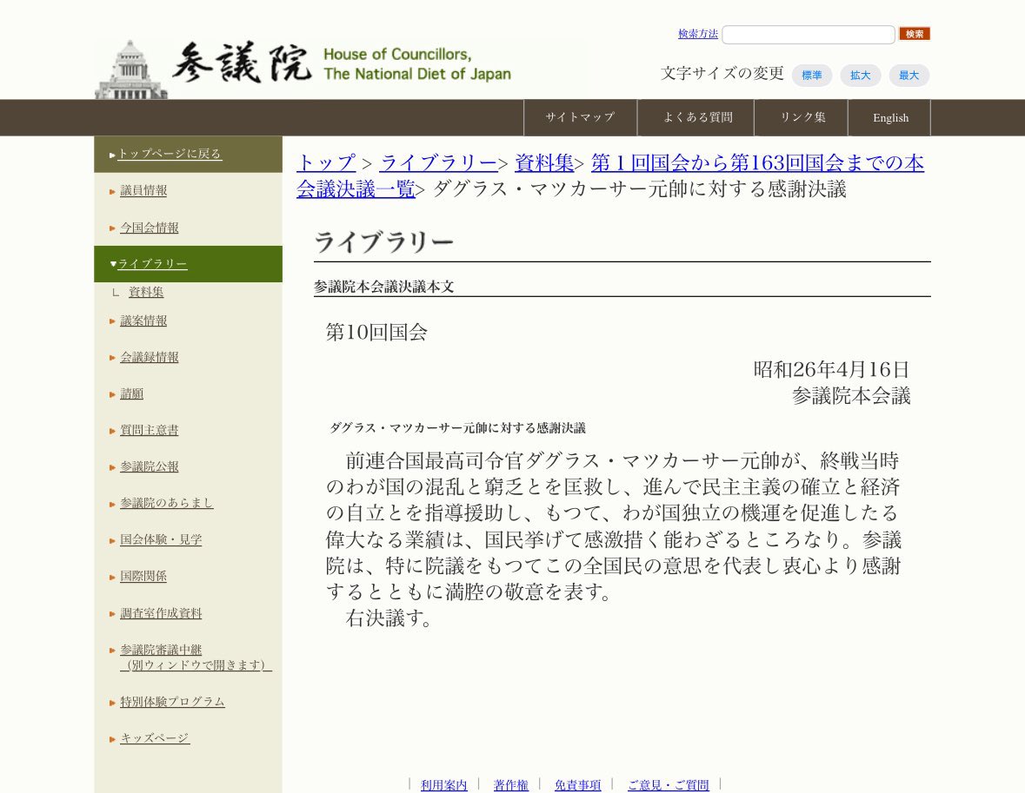Return via トップページに戻る sidebar link
The height and width of the screenshot is (793, 1025).
[x=170, y=153]
